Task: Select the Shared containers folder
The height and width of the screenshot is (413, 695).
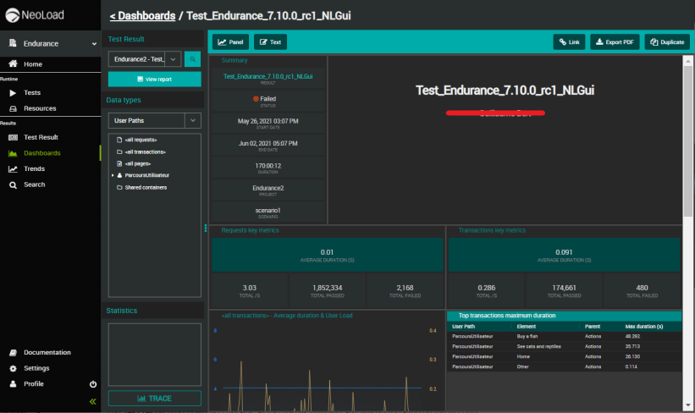Action: tap(145, 187)
